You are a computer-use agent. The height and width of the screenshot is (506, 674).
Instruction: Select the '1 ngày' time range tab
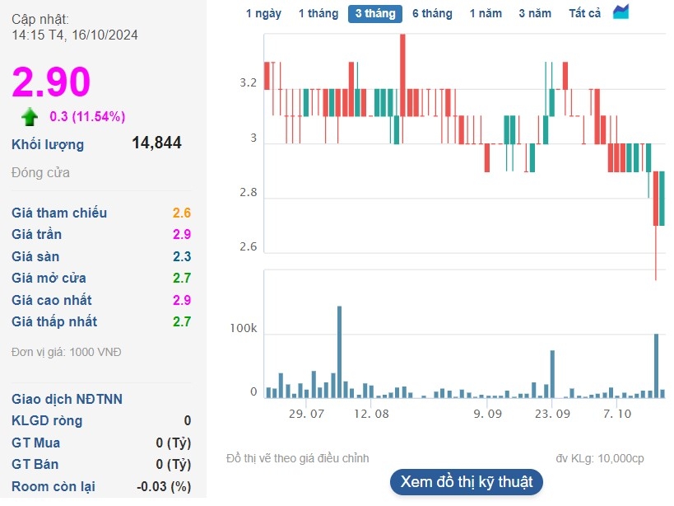point(263,14)
